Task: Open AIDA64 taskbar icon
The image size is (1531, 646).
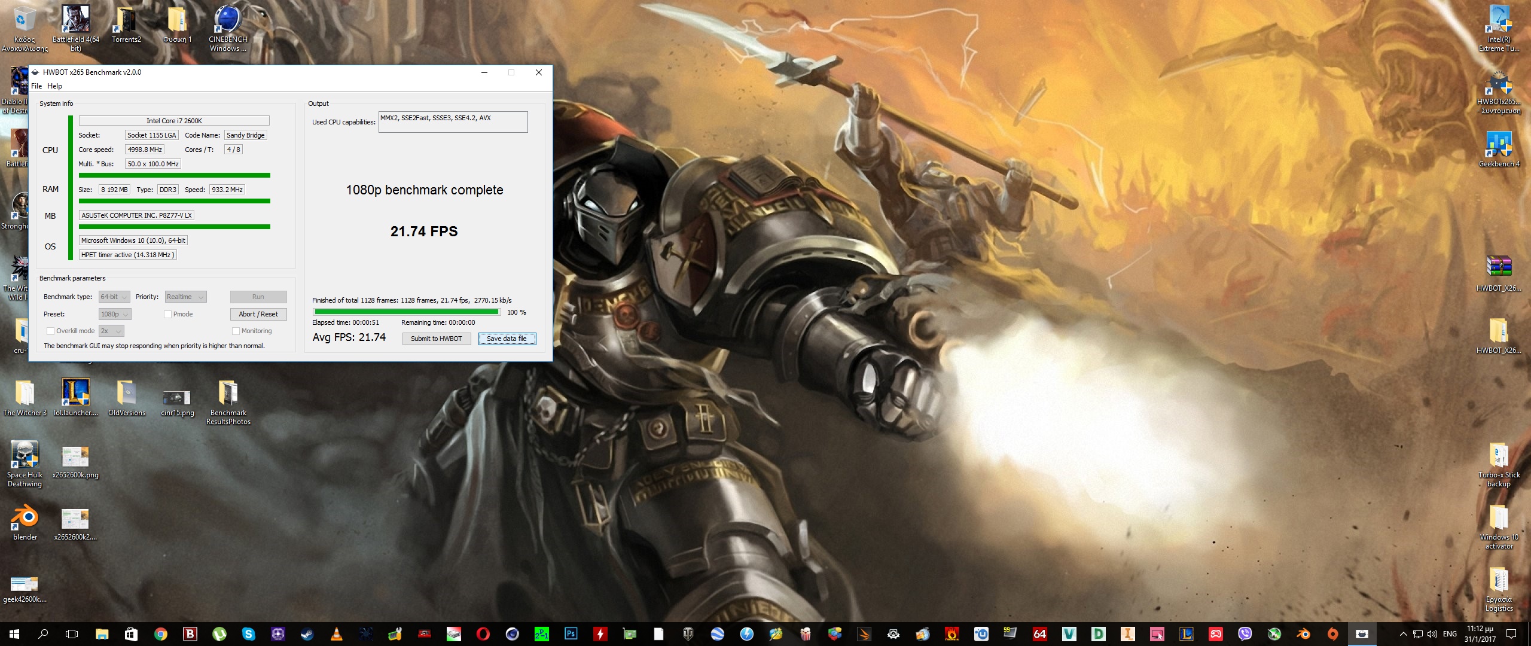Action: point(1039,634)
